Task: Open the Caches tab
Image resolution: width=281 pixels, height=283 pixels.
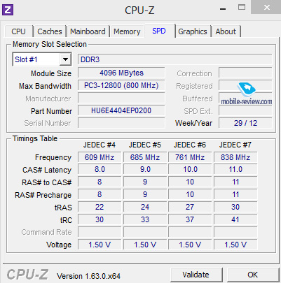Action: 50,31
